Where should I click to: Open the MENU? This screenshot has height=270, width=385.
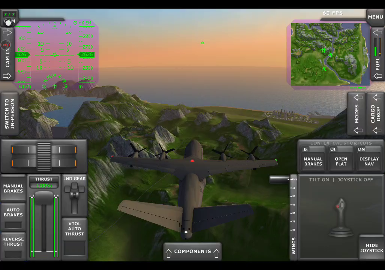coord(375,17)
